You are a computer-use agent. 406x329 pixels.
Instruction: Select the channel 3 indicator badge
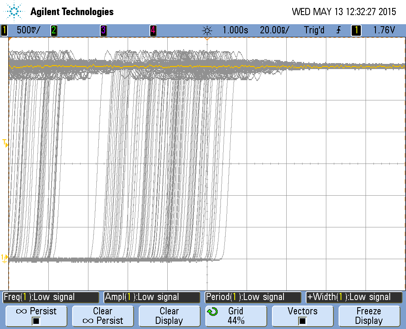tap(103, 30)
